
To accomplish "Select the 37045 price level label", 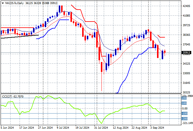I will click(186, 45).
